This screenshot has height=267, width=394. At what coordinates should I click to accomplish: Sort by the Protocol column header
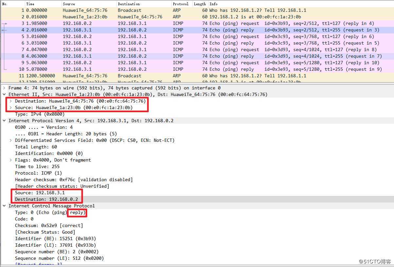point(182,4)
